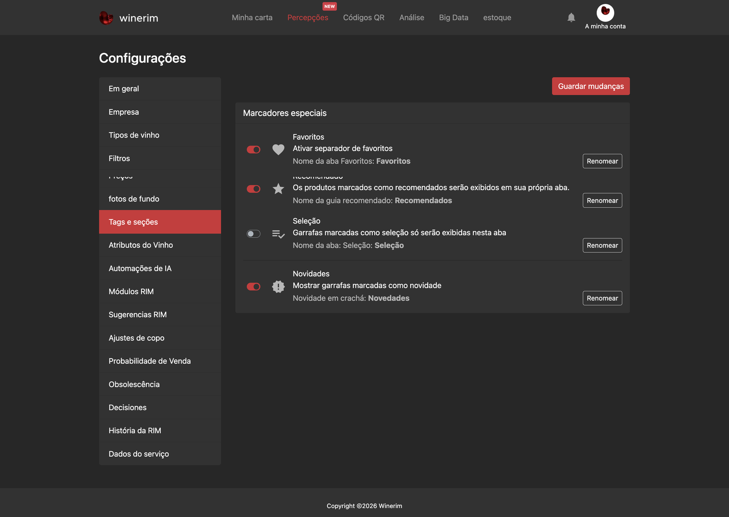729x517 pixels.
Task: Click the Configurações page title
Action: coord(142,58)
